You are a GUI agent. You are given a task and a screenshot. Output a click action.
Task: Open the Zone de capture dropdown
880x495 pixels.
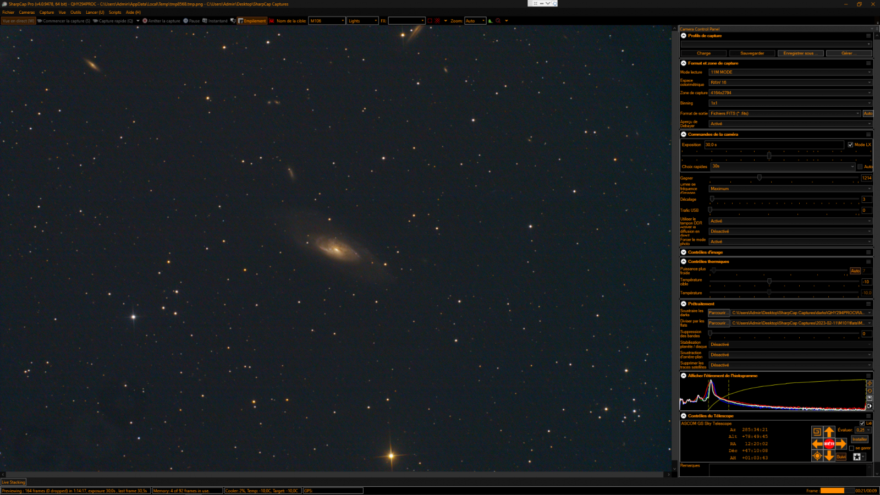point(790,93)
